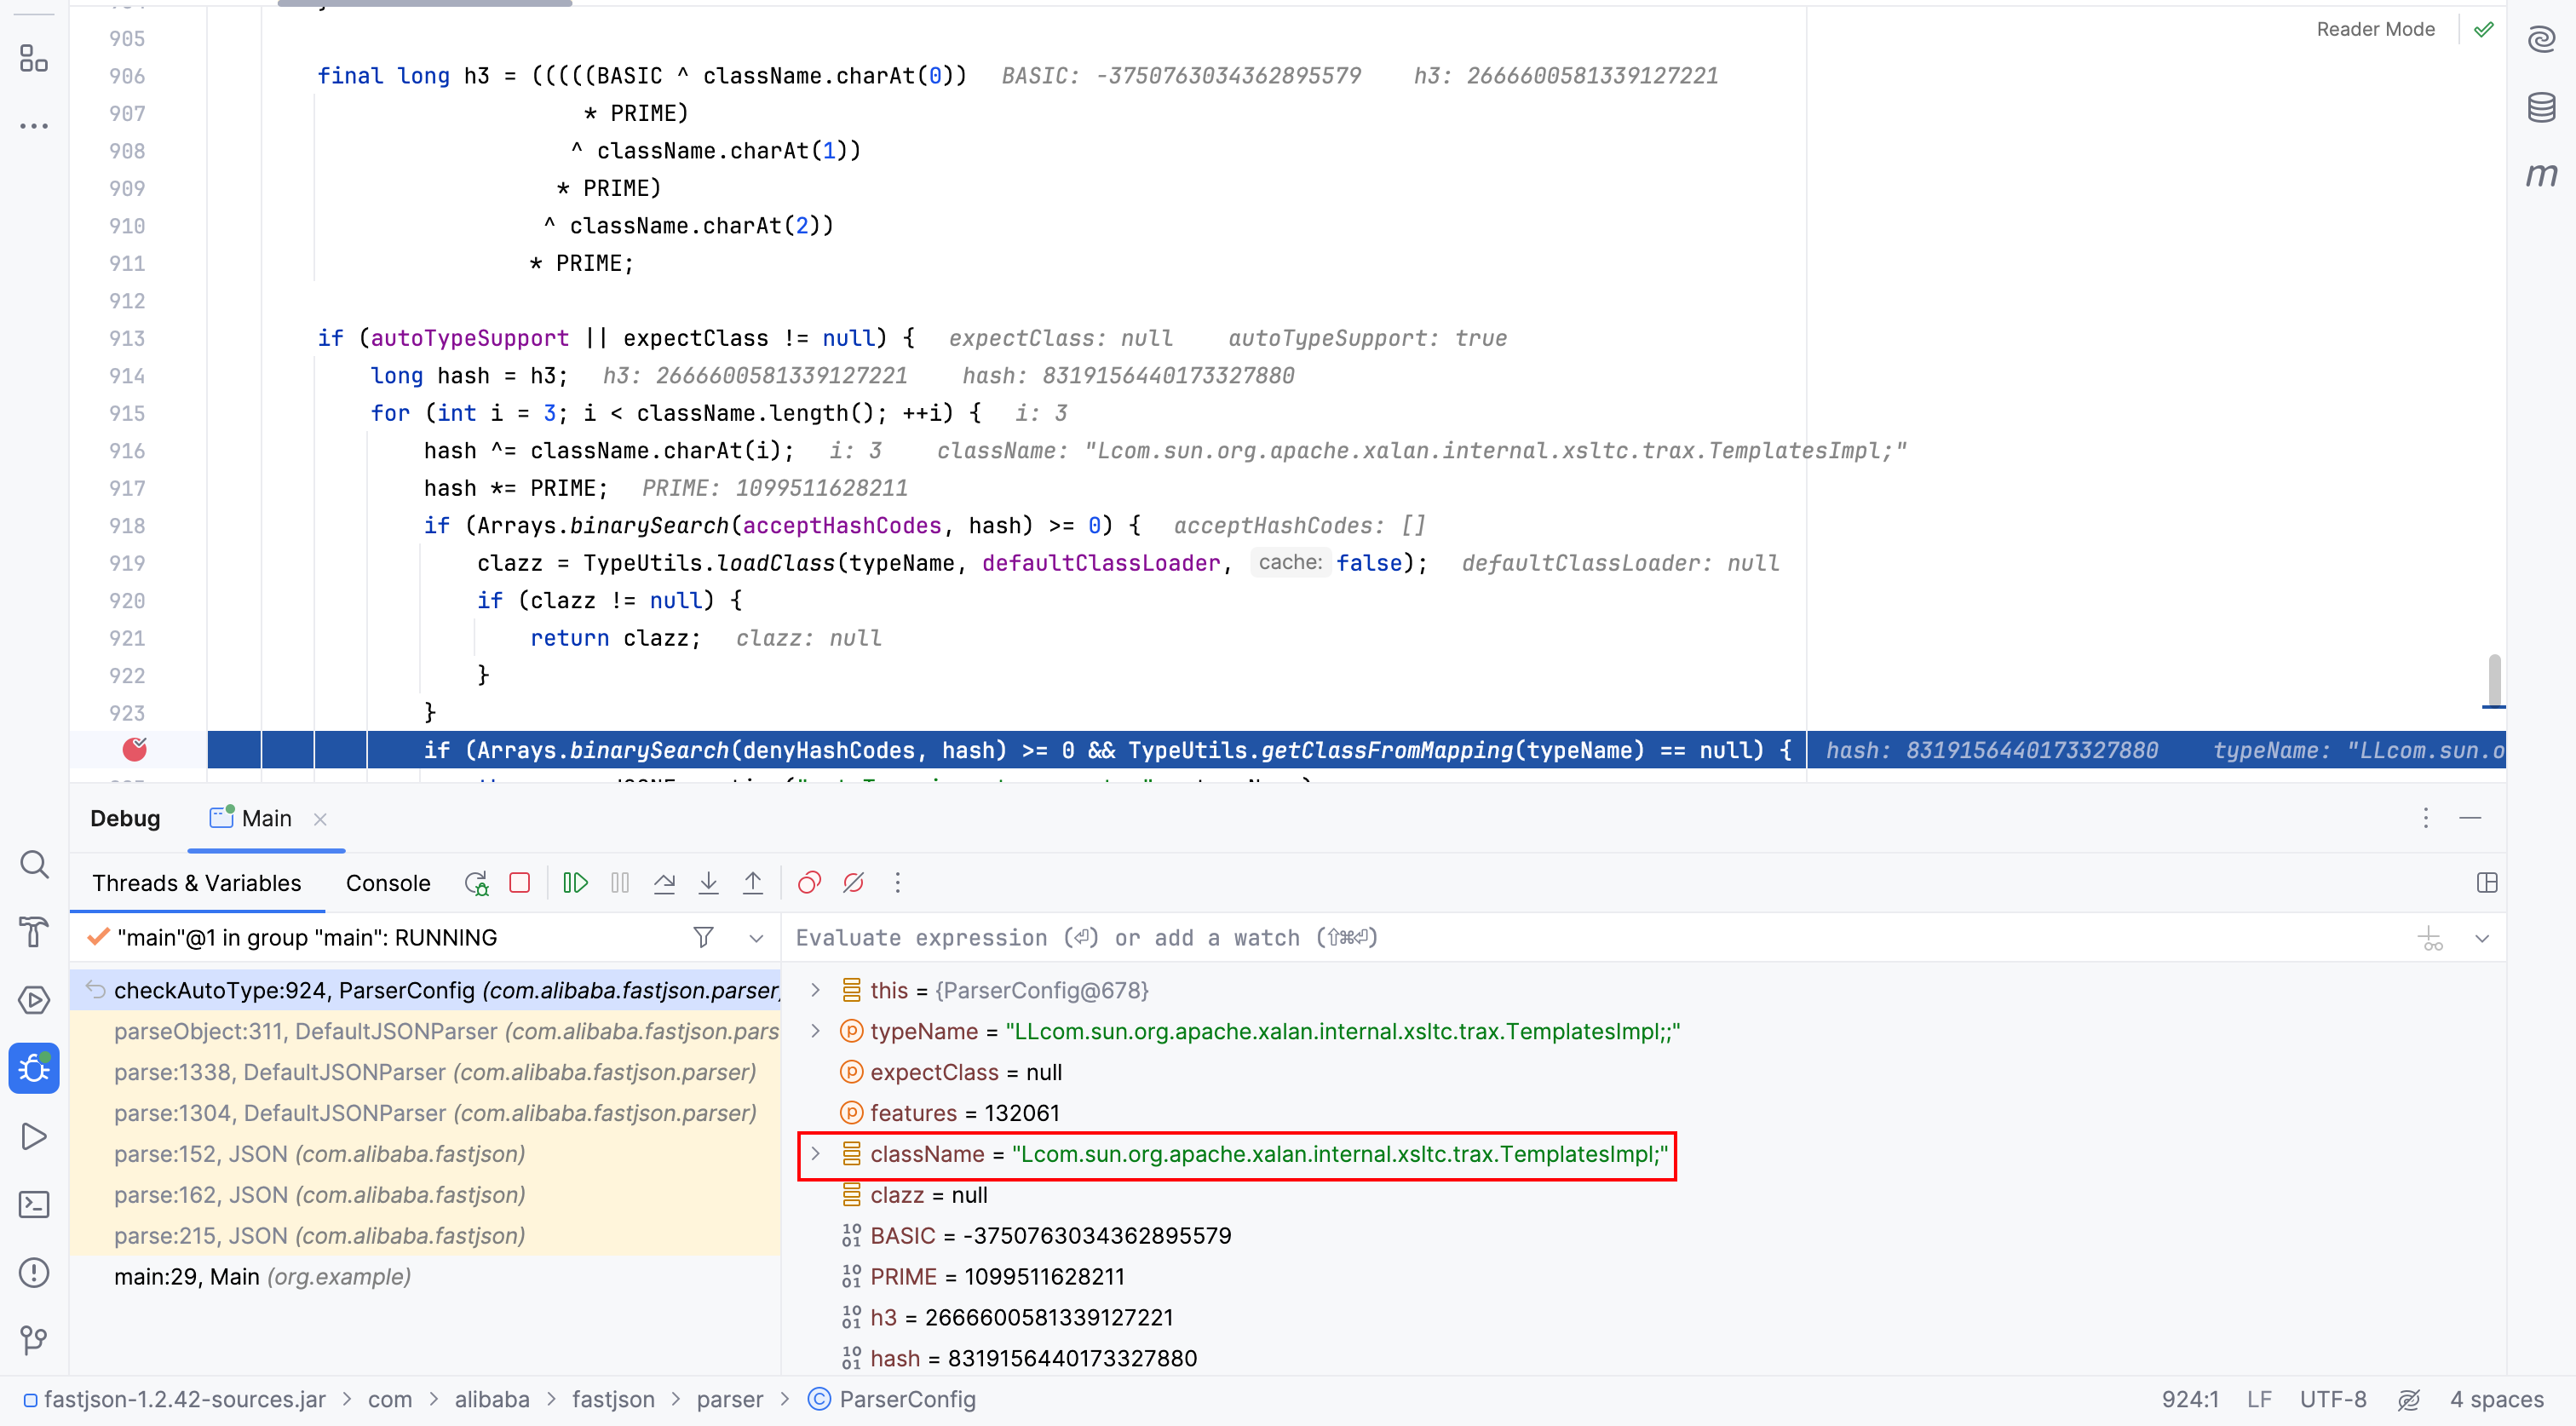Resume program execution

tap(576, 883)
